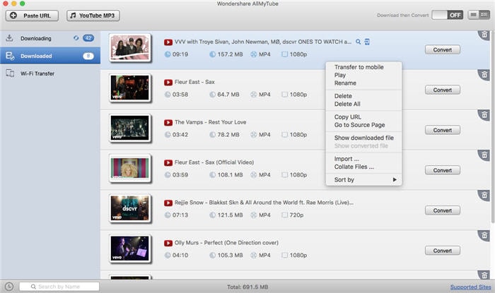Click YouTube icon beside The Vamps title
This screenshot has height=293, width=495.
[x=168, y=123]
